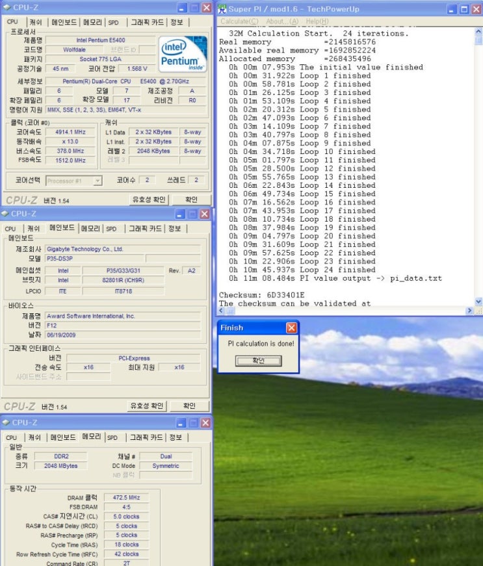Click Super PI vertical scrollbar down arrow
The height and width of the screenshot is (566, 483).
478,302
